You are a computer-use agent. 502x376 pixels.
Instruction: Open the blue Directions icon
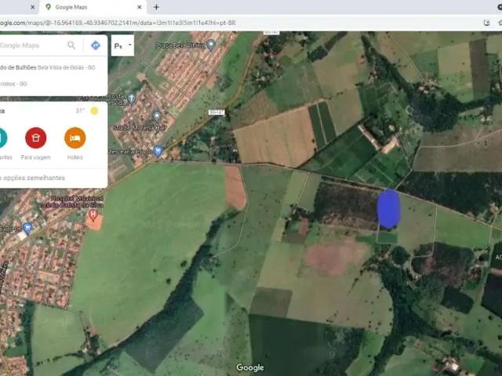96,45
